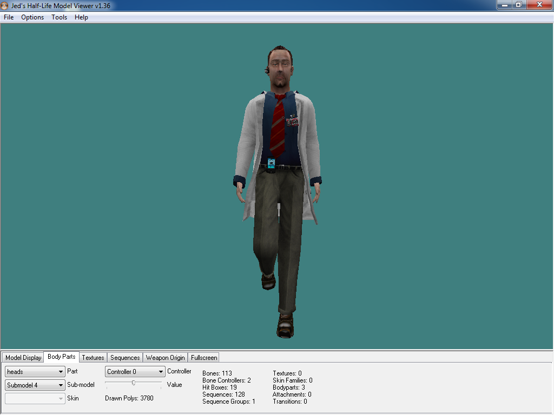Select the Body Parts tab
This screenshot has height=415, width=554.
(x=62, y=357)
